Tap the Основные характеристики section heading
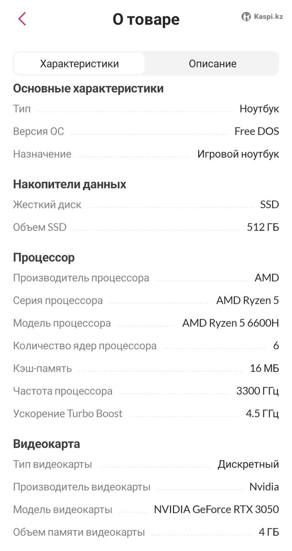This screenshot has height=551, width=292. pos(88,88)
